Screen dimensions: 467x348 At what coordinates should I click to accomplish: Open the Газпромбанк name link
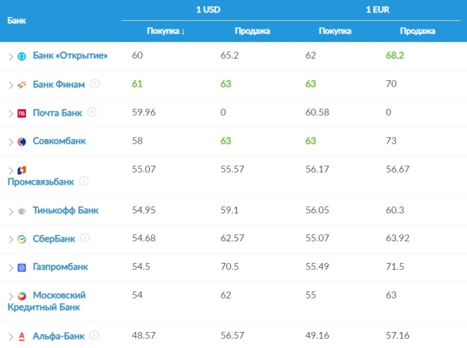[61, 267]
